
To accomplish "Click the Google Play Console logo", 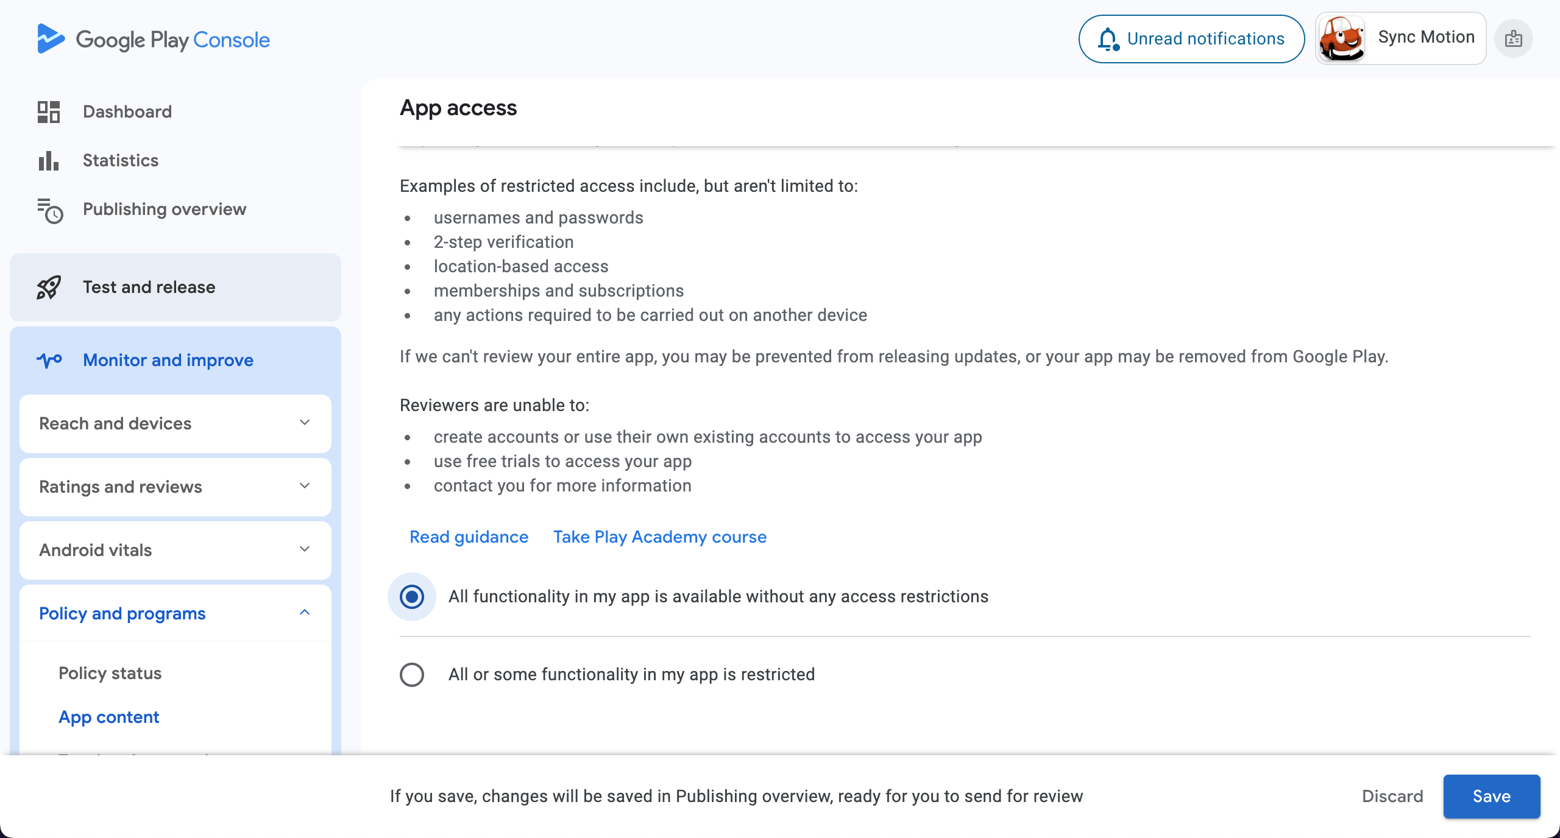I will 153,40.
